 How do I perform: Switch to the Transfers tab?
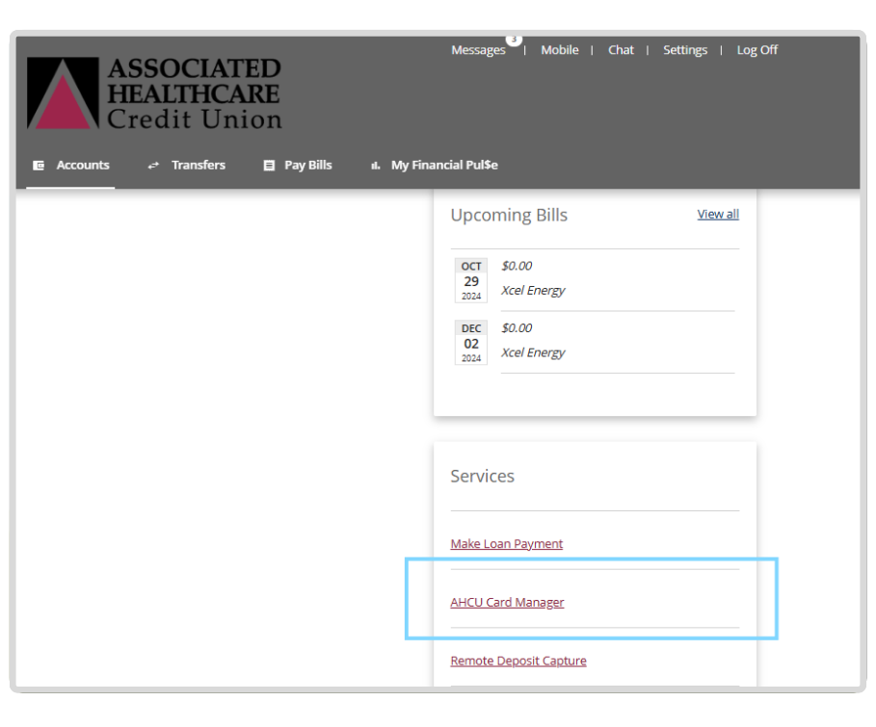point(186,166)
